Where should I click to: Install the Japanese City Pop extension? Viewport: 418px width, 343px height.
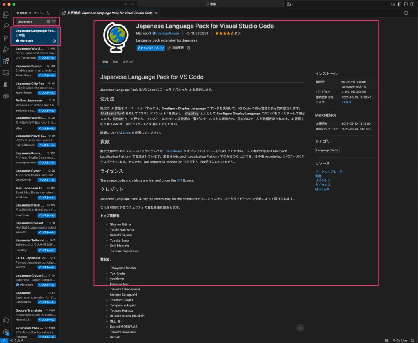pyautogui.click(x=47, y=92)
